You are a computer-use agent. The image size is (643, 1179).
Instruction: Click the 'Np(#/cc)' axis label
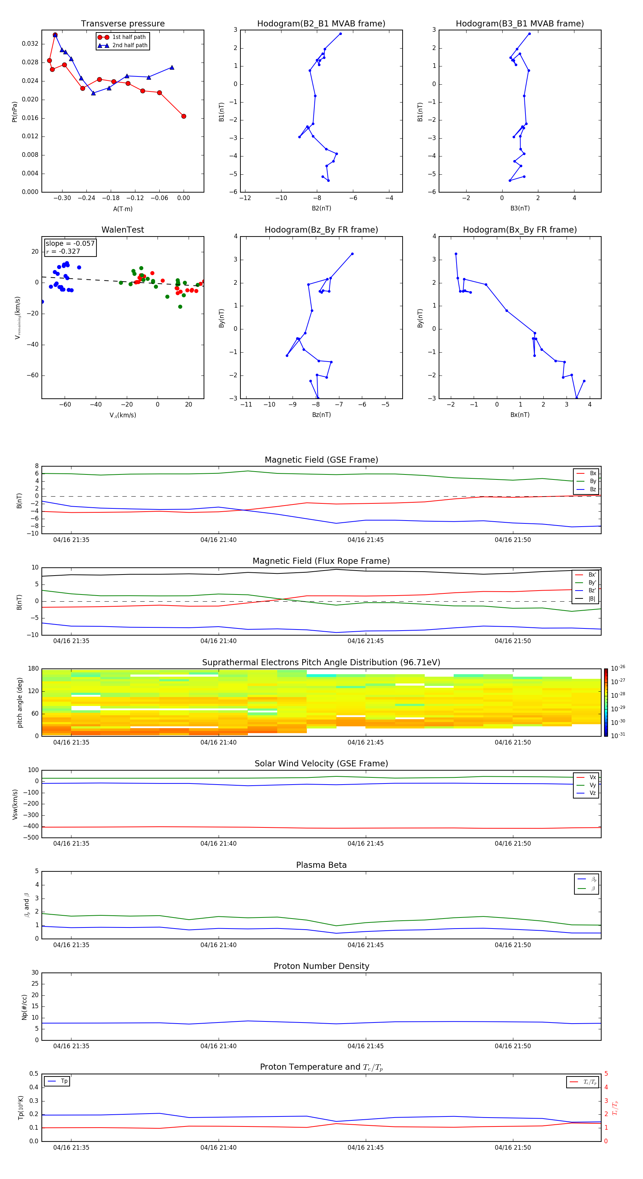[24, 1006]
